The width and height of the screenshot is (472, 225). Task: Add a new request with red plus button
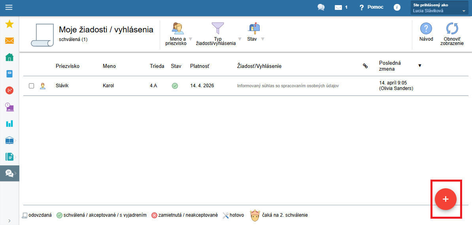pyautogui.click(x=446, y=199)
